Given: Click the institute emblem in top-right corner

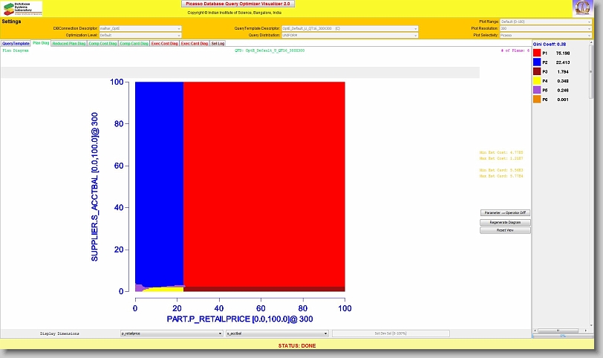Looking at the screenshot, I should point(582,8).
